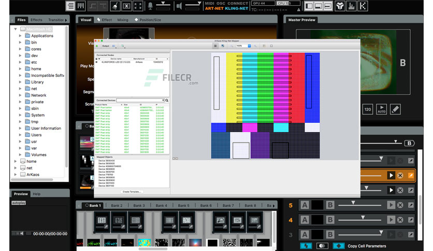Click the layer 5 opacity slider
The height and width of the screenshot is (251, 433).
[360, 205]
